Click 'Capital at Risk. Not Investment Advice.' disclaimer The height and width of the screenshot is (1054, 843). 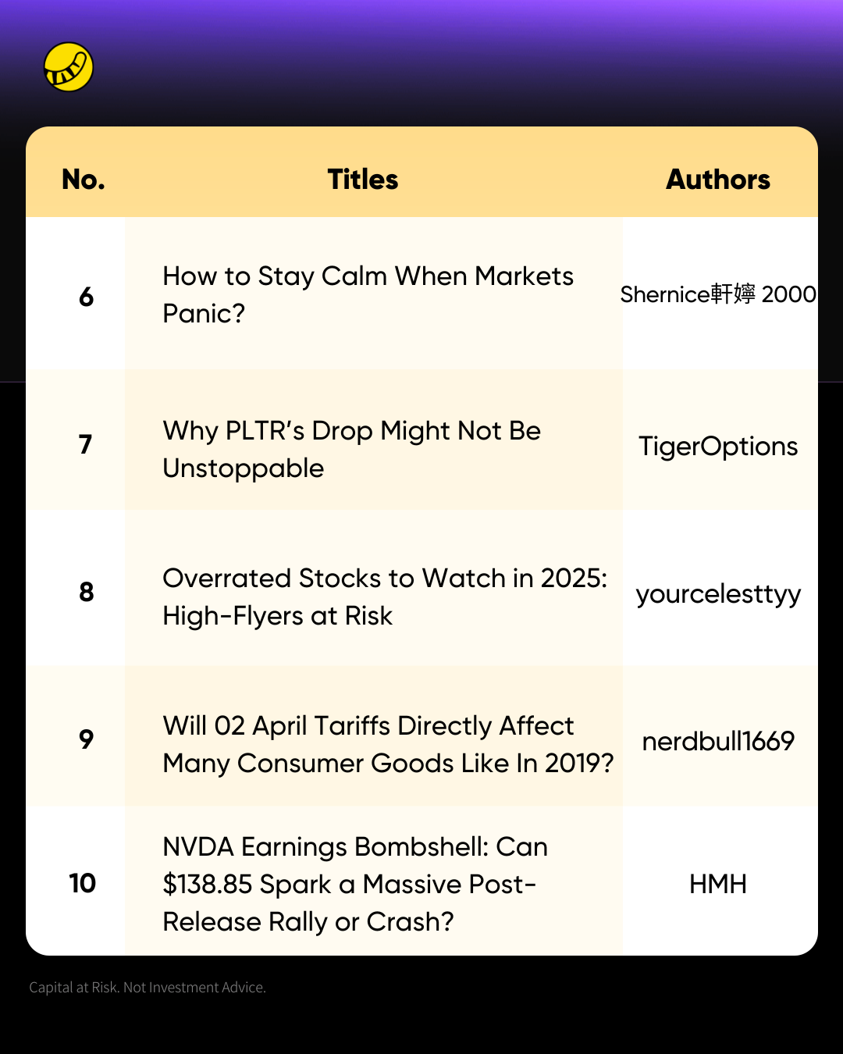point(148,987)
